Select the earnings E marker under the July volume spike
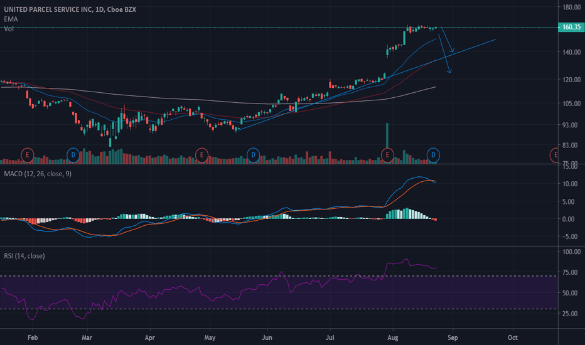Image resolution: width=585 pixels, height=345 pixels. pos(387,155)
